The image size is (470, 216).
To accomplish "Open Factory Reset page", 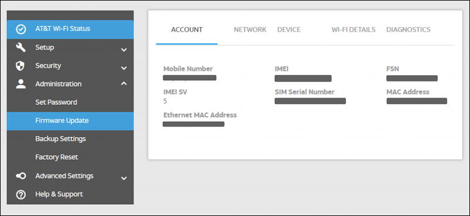I will pyautogui.click(x=57, y=157).
